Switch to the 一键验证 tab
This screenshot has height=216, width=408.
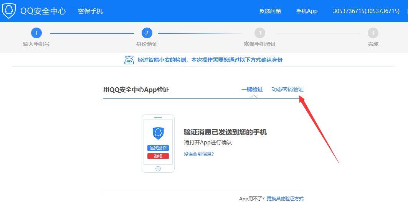point(252,89)
